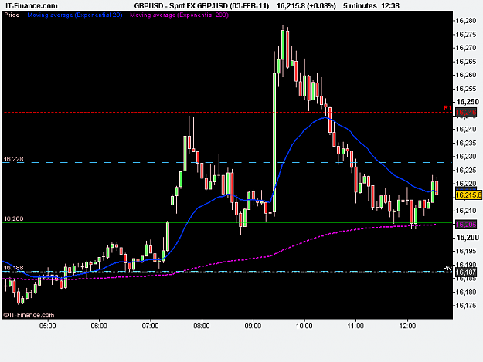Click the red R1 resistance label
483x362 pixels.
coord(447,108)
